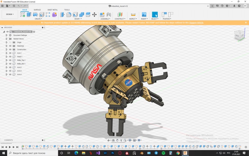Expand the Head:1 tree node
The width and height of the screenshot is (249, 156).
[x=6, y=56]
